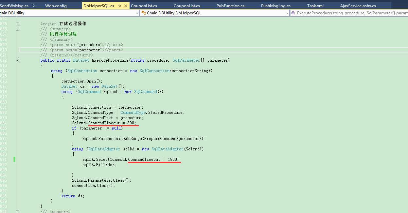Click the Sqlcmd.CommandTimeout =1800; line

(104, 123)
